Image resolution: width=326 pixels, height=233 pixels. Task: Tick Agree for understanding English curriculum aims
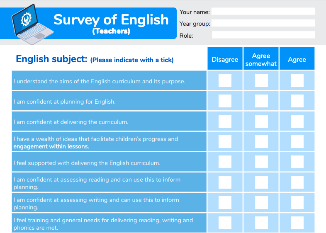pyautogui.click(x=297, y=81)
